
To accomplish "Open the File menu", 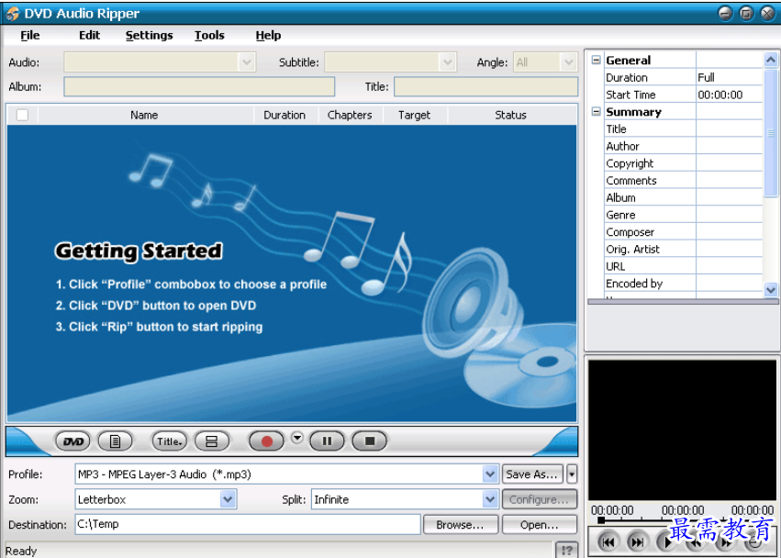I will [30, 36].
